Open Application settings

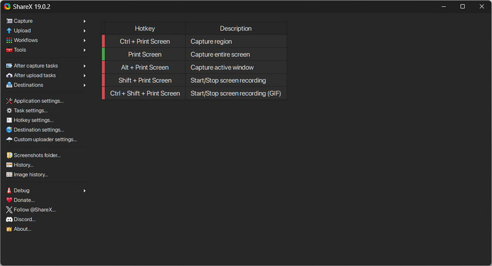click(x=38, y=101)
